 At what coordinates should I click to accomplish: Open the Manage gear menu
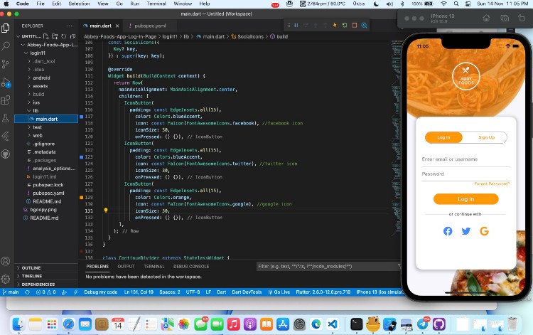click(x=6, y=280)
